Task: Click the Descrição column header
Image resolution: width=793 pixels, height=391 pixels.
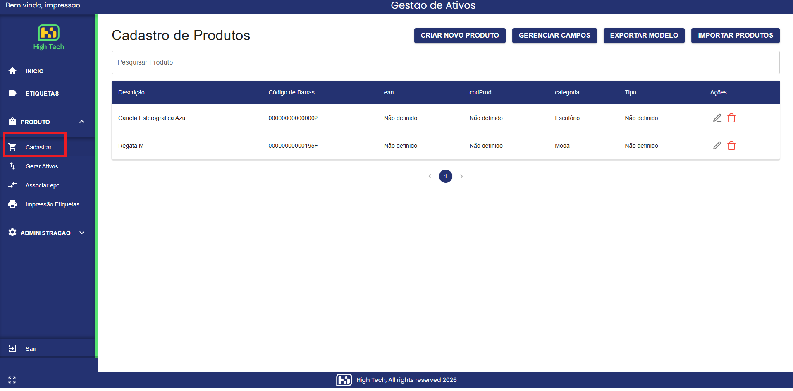Action: coord(131,92)
